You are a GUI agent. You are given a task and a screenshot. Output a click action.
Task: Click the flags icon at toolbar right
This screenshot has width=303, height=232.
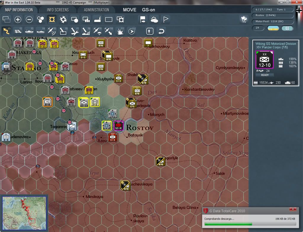(x=244, y=19)
